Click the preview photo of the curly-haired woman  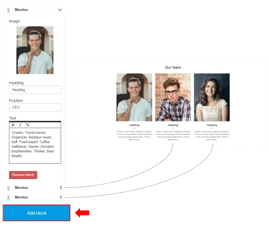(x=212, y=97)
